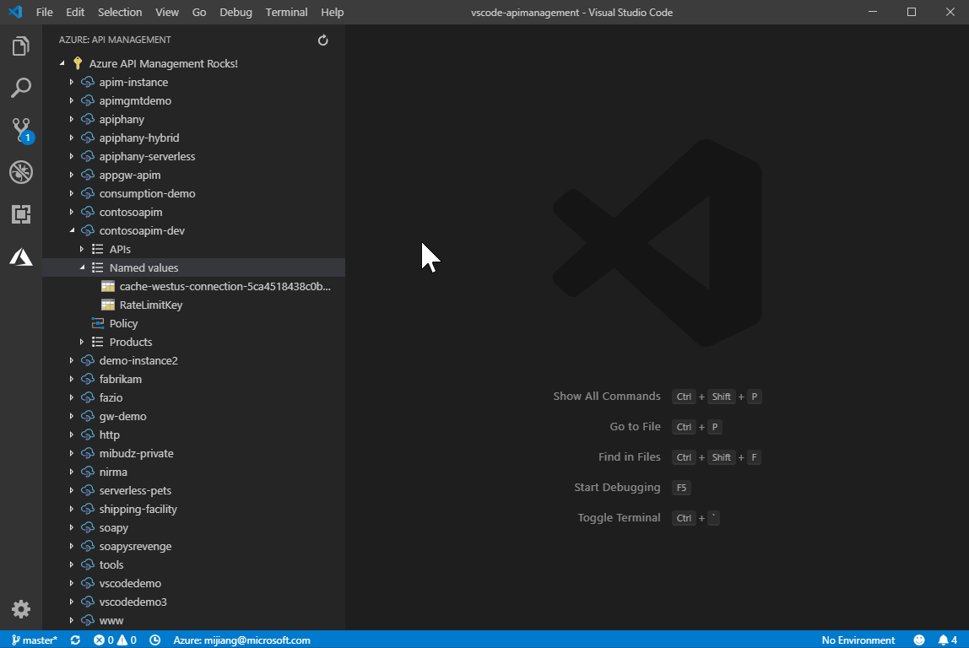Open the Debug menu
The image size is (969, 648).
point(236,12)
